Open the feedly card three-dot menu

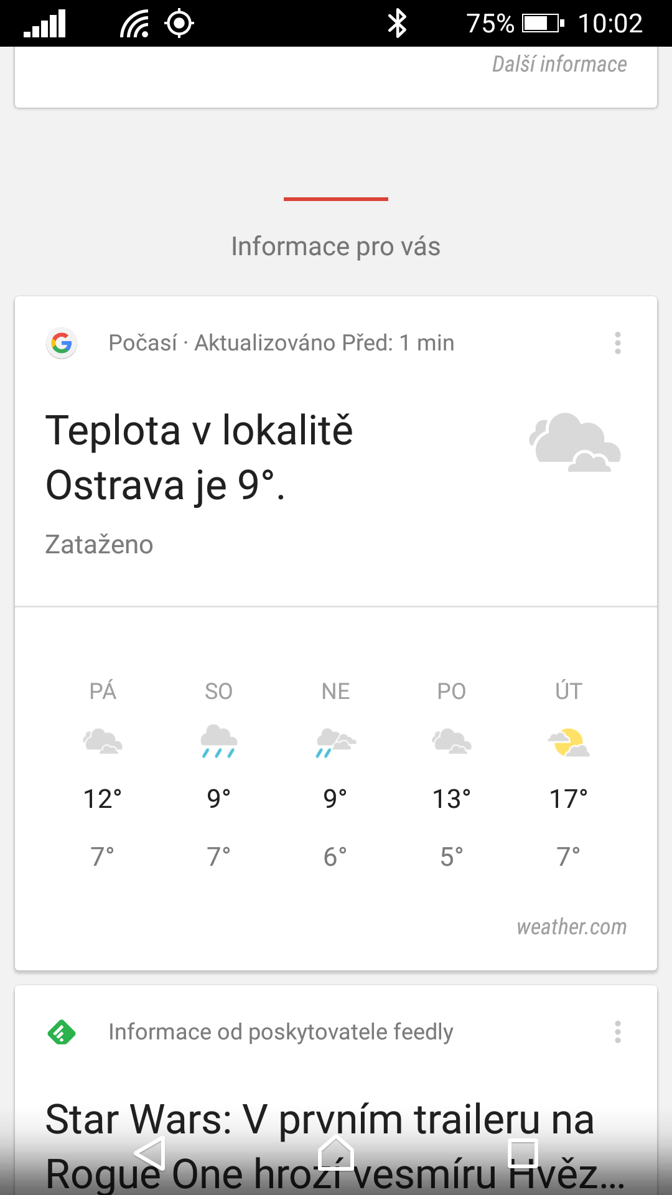pos(617,1032)
